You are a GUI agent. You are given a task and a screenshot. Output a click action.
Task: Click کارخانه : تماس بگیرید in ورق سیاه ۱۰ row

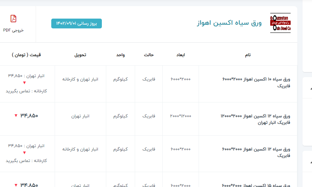[26, 91]
